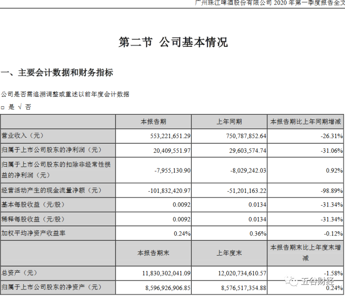The height and width of the screenshot is (296, 345).
Task: Select 0.0092 in 基本每股收益 row
Action: (x=182, y=205)
